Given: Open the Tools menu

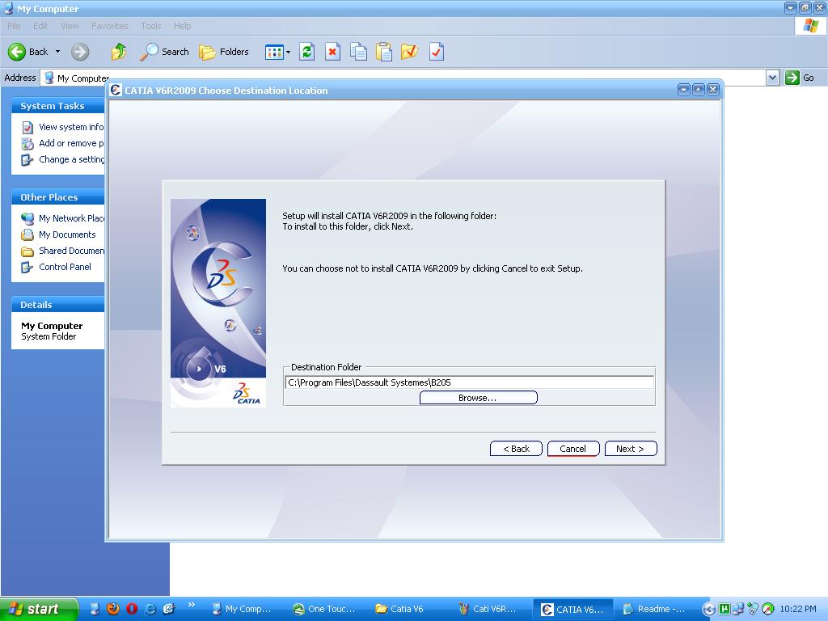Looking at the screenshot, I should [151, 26].
